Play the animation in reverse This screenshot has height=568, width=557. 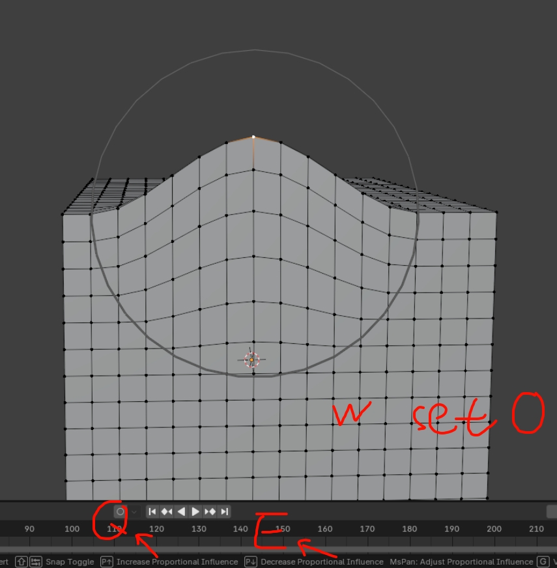[x=181, y=511]
